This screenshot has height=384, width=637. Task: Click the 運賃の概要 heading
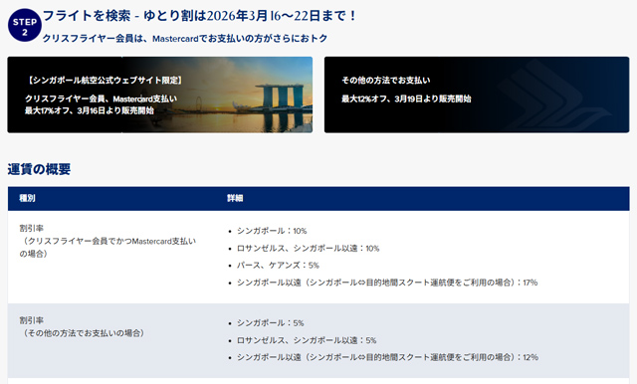coord(39,169)
